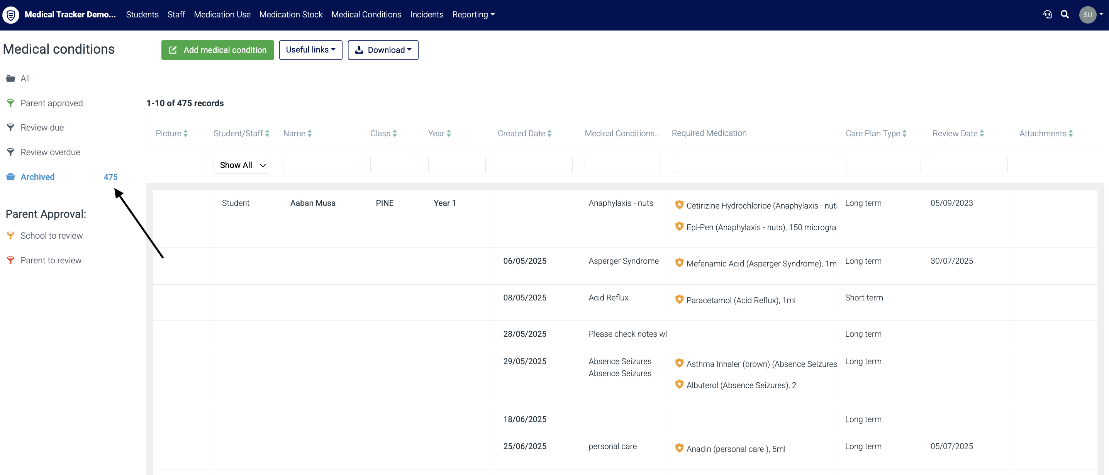Sort by Attachments column arrows
The image size is (1109, 475).
point(1071,134)
